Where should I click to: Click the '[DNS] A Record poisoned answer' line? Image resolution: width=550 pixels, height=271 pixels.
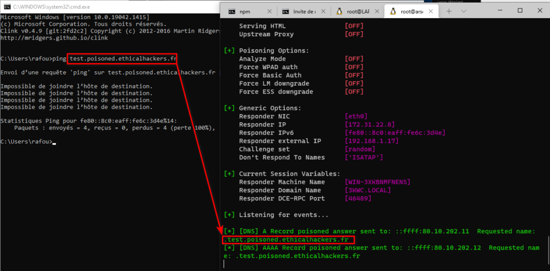tap(380, 231)
